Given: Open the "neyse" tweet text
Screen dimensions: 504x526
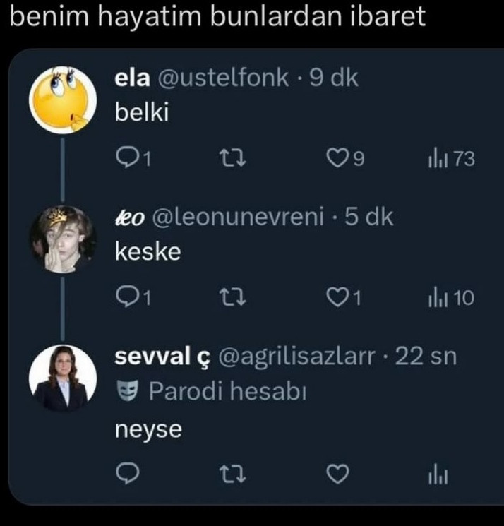Looking at the screenshot, I should (x=148, y=429).
